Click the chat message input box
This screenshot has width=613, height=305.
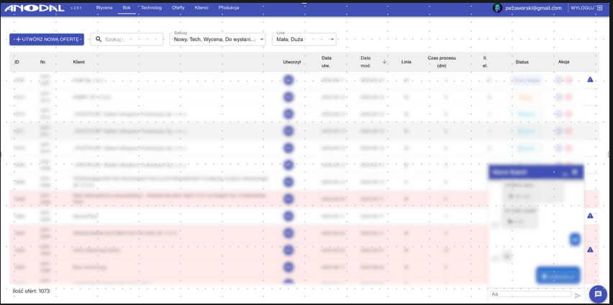530,294
